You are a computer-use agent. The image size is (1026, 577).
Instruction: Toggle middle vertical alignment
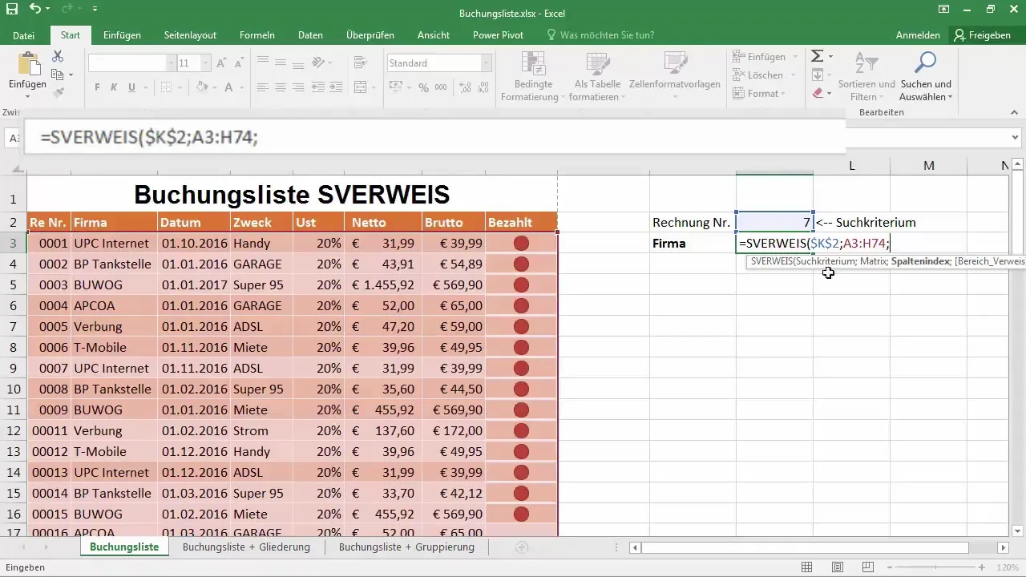click(x=281, y=63)
